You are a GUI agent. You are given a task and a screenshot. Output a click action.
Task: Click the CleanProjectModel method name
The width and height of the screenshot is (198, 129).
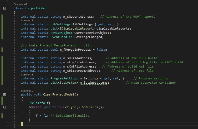click(59, 94)
